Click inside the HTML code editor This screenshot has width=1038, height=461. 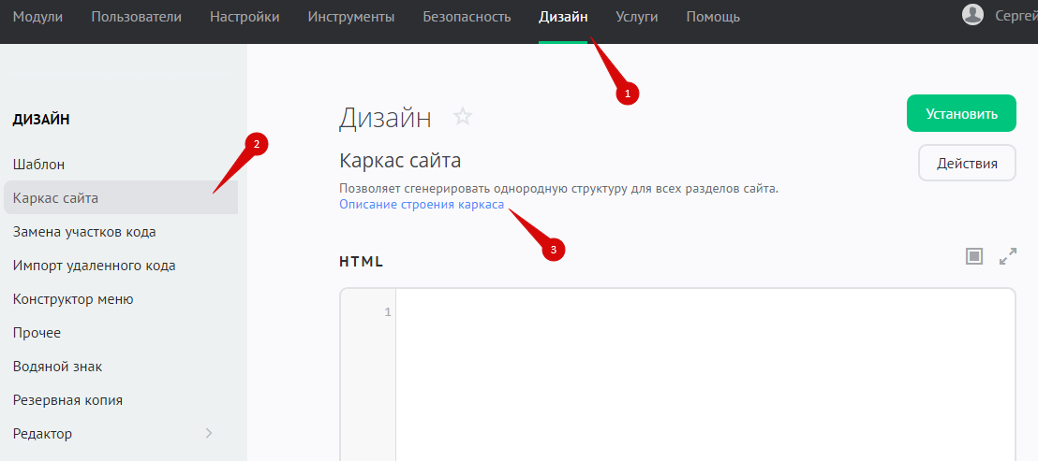click(703, 374)
